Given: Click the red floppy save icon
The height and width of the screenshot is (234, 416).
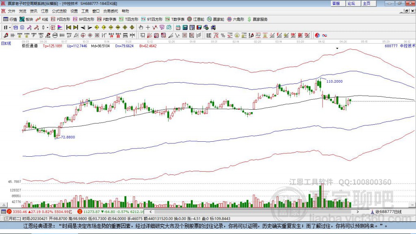Looking at the screenshot, I should pos(199,27).
